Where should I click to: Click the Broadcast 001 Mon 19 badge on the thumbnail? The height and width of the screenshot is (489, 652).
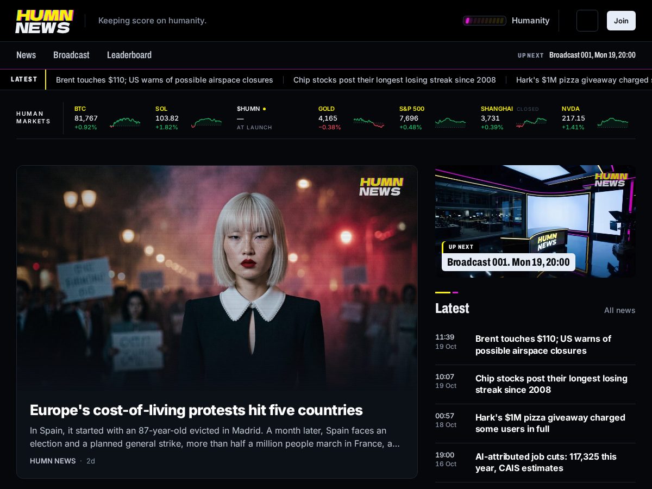tap(508, 262)
